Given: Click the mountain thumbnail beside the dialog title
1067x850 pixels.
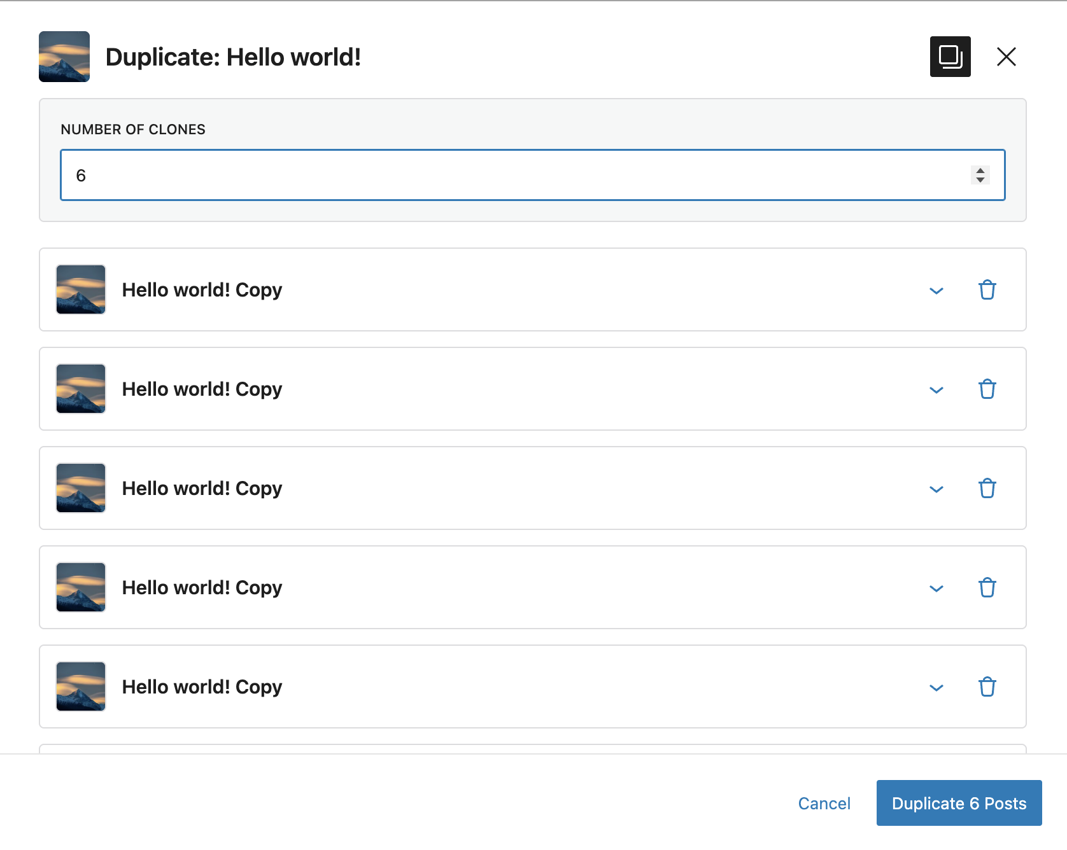Looking at the screenshot, I should point(64,57).
